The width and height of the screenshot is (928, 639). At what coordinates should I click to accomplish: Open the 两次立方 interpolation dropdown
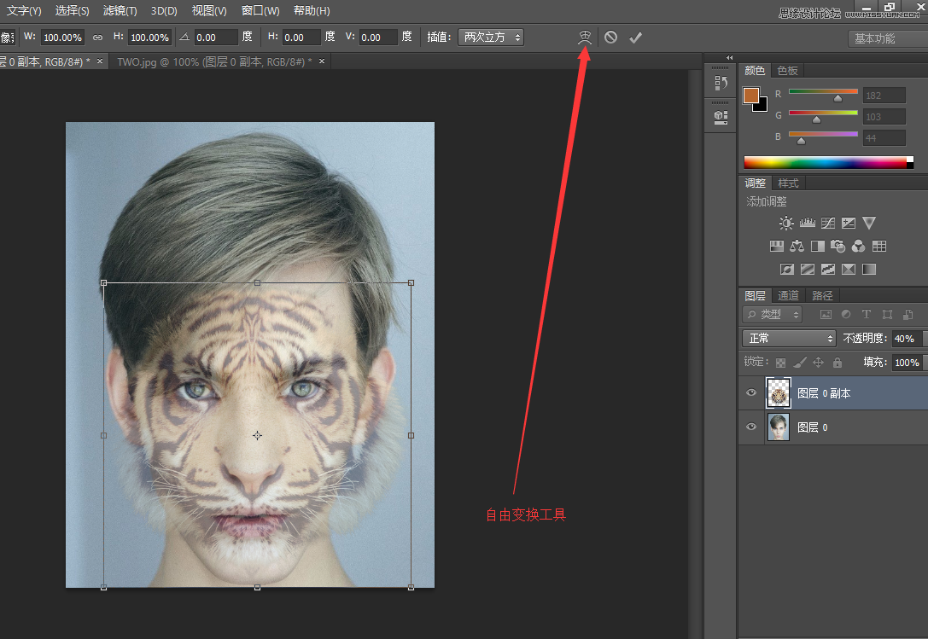tap(491, 38)
